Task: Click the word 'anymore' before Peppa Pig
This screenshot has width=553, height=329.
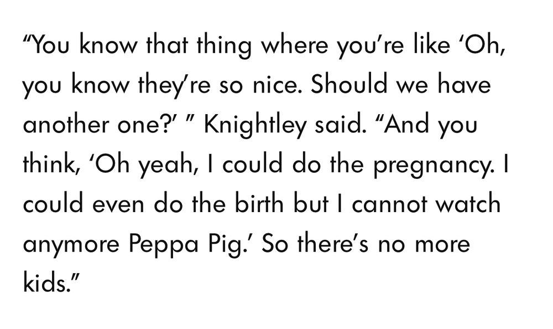Action: 71,244
